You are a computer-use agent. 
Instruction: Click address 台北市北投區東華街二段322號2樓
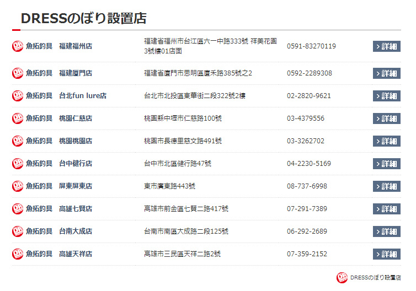(194, 96)
